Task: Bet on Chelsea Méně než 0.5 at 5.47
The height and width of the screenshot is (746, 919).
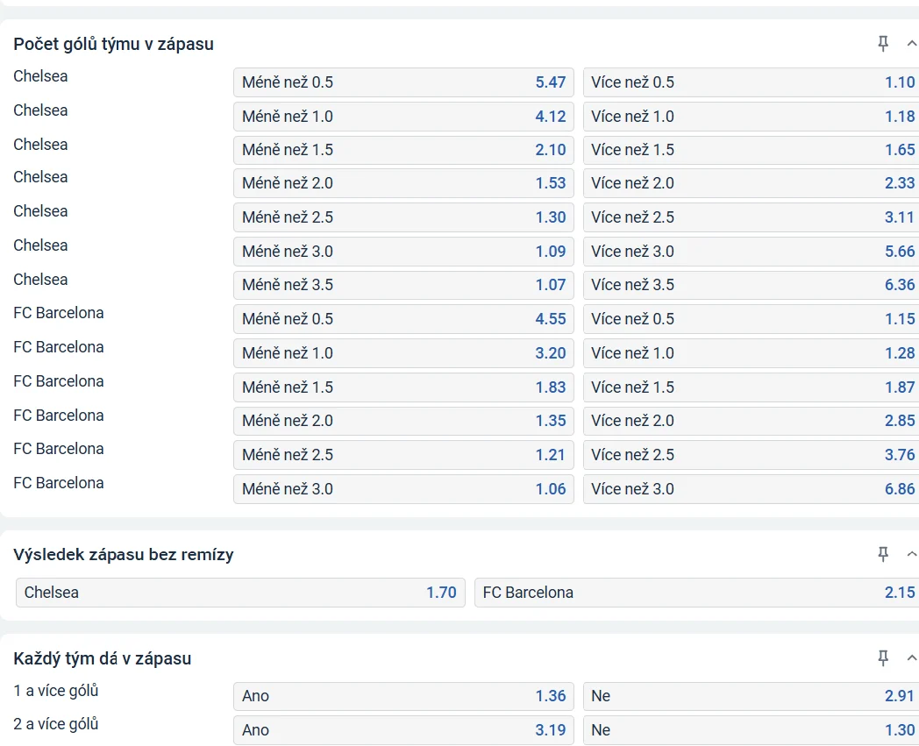Action: tap(403, 82)
